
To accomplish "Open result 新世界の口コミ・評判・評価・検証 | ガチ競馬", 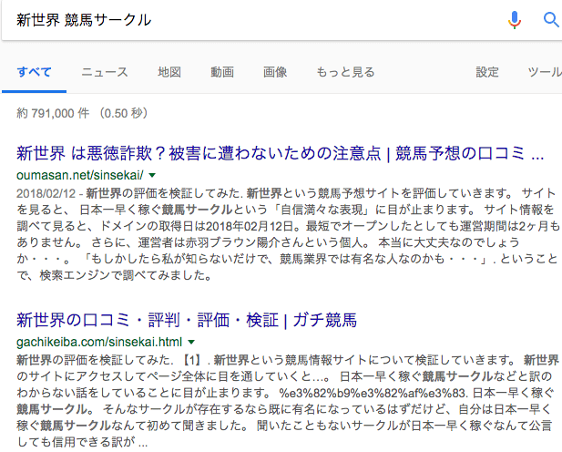I will pos(187,320).
